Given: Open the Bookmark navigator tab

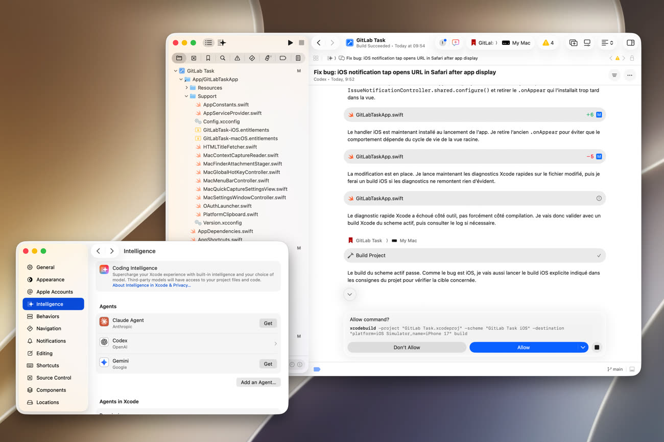Looking at the screenshot, I should [208, 58].
